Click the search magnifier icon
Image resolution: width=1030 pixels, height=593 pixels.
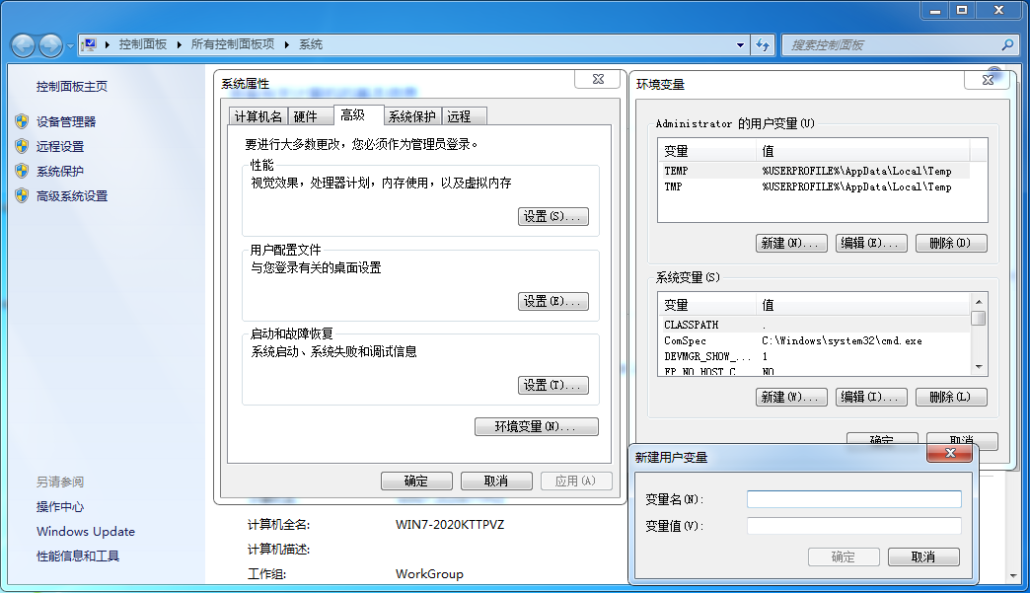coord(1007,44)
